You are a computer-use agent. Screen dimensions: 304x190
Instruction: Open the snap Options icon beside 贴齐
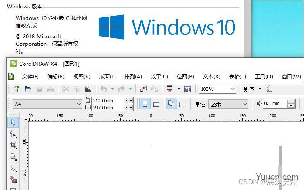pos(269,89)
